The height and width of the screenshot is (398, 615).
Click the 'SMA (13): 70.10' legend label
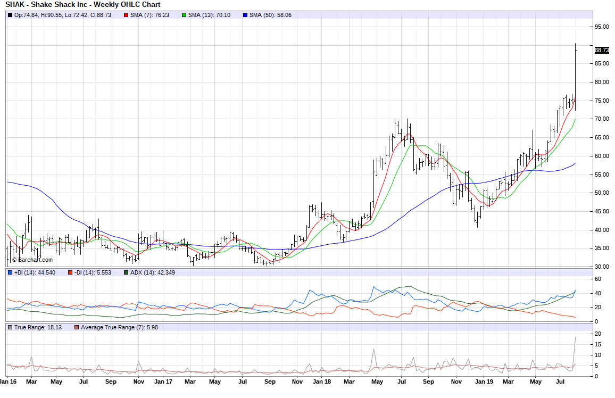pyautogui.click(x=210, y=15)
